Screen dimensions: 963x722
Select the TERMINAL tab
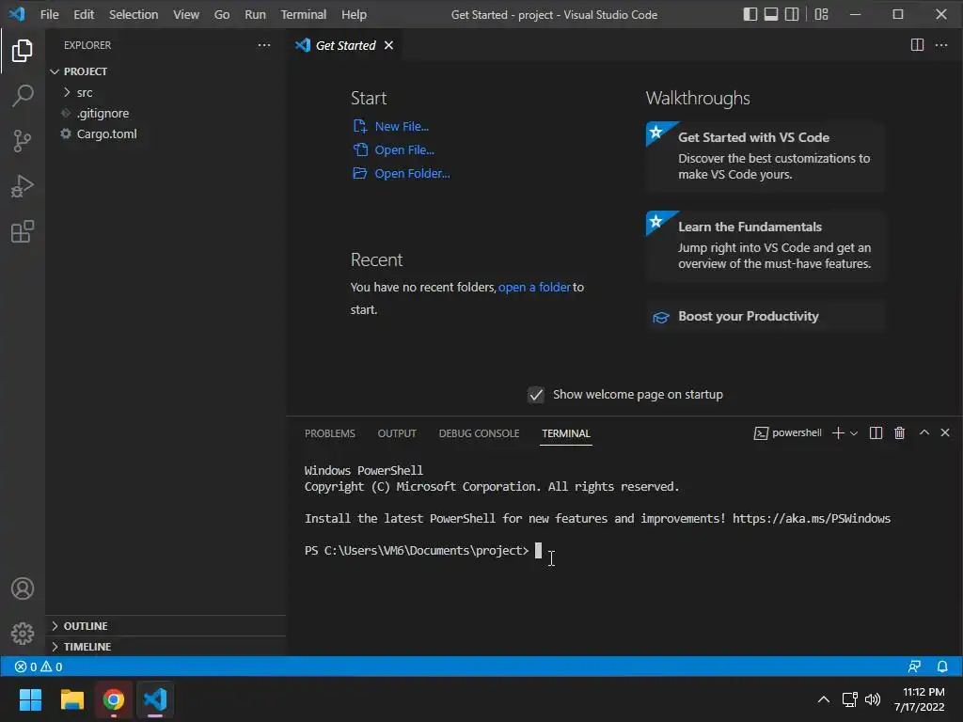(x=565, y=433)
